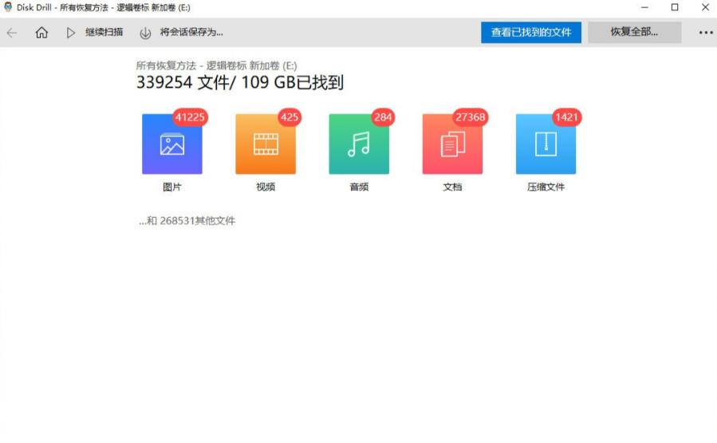Open the 音频 audio category tile
This screenshot has height=443, width=717.
coord(359,144)
